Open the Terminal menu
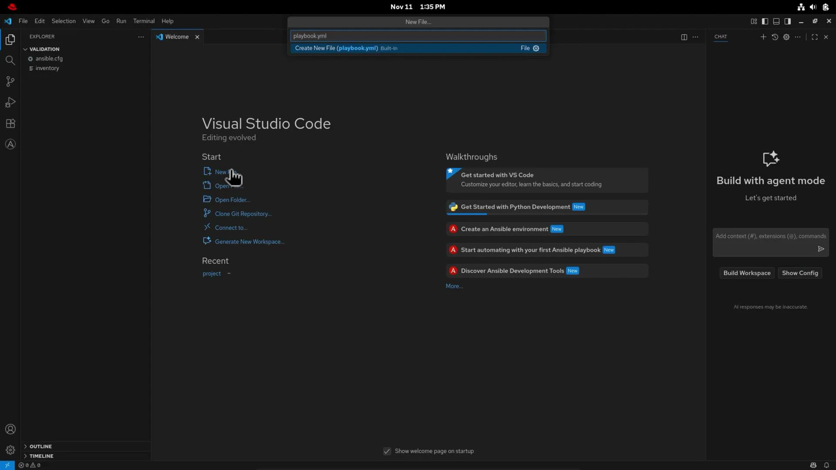 click(x=144, y=21)
